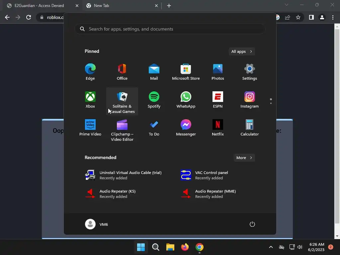The image size is (340, 255).
Task: Share this page in Chrome
Action: click(288, 17)
